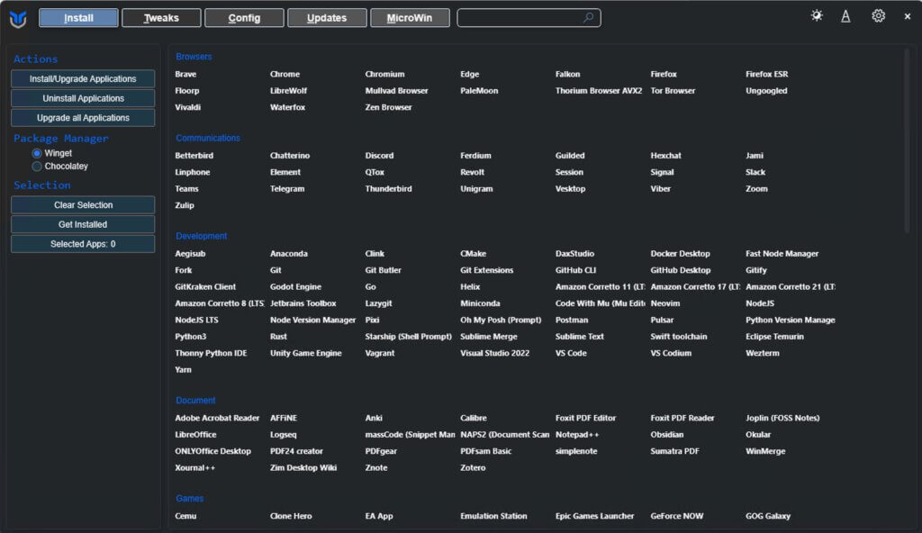This screenshot has height=533, width=922.
Task: Collapse the Browsers category header
Action: click(x=194, y=57)
